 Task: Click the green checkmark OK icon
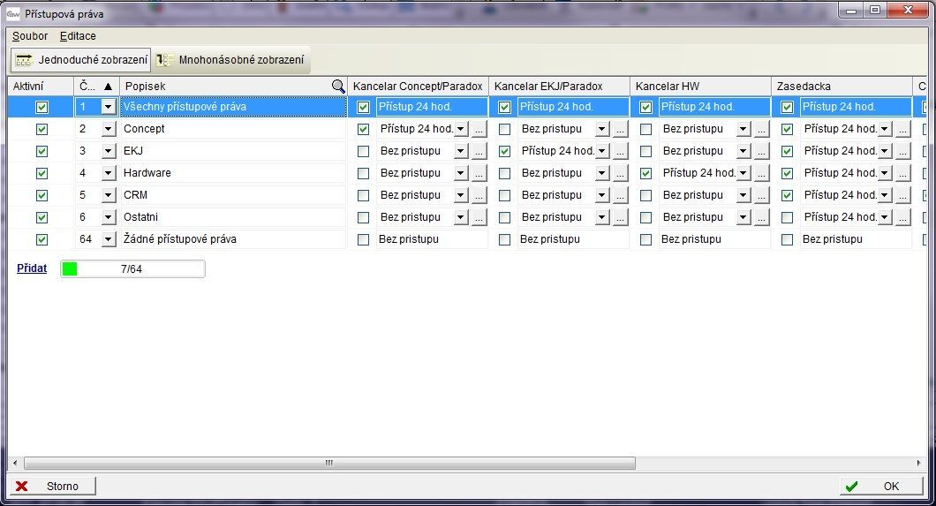(851, 486)
